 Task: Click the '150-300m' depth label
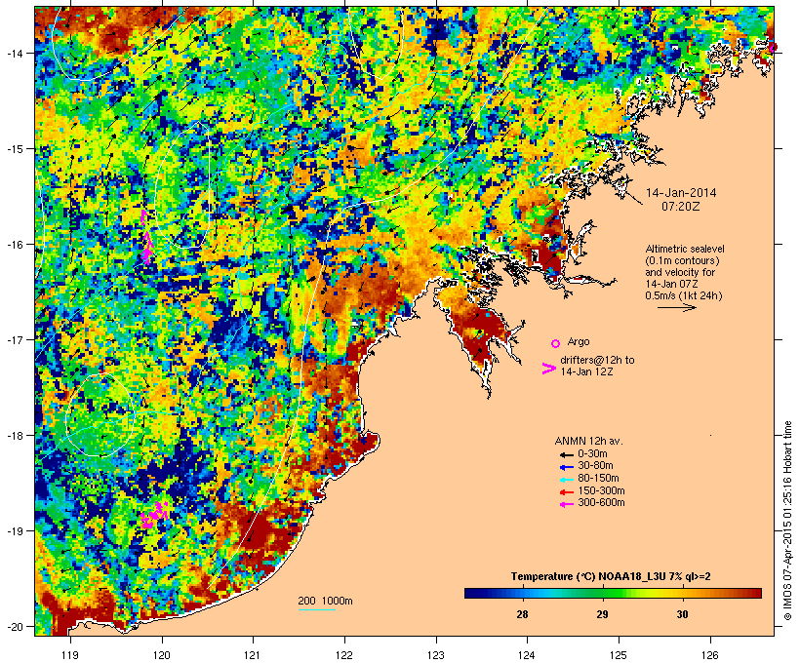pos(601,490)
